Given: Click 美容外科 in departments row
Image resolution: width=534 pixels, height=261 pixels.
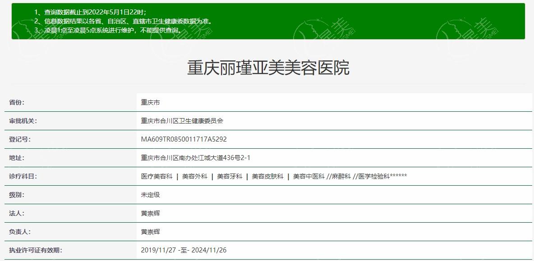Looking at the screenshot, I should 195,176.
